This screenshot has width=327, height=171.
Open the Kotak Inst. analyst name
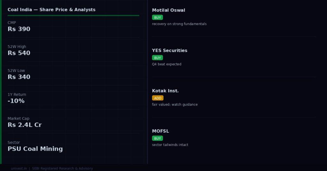[x=165, y=91]
